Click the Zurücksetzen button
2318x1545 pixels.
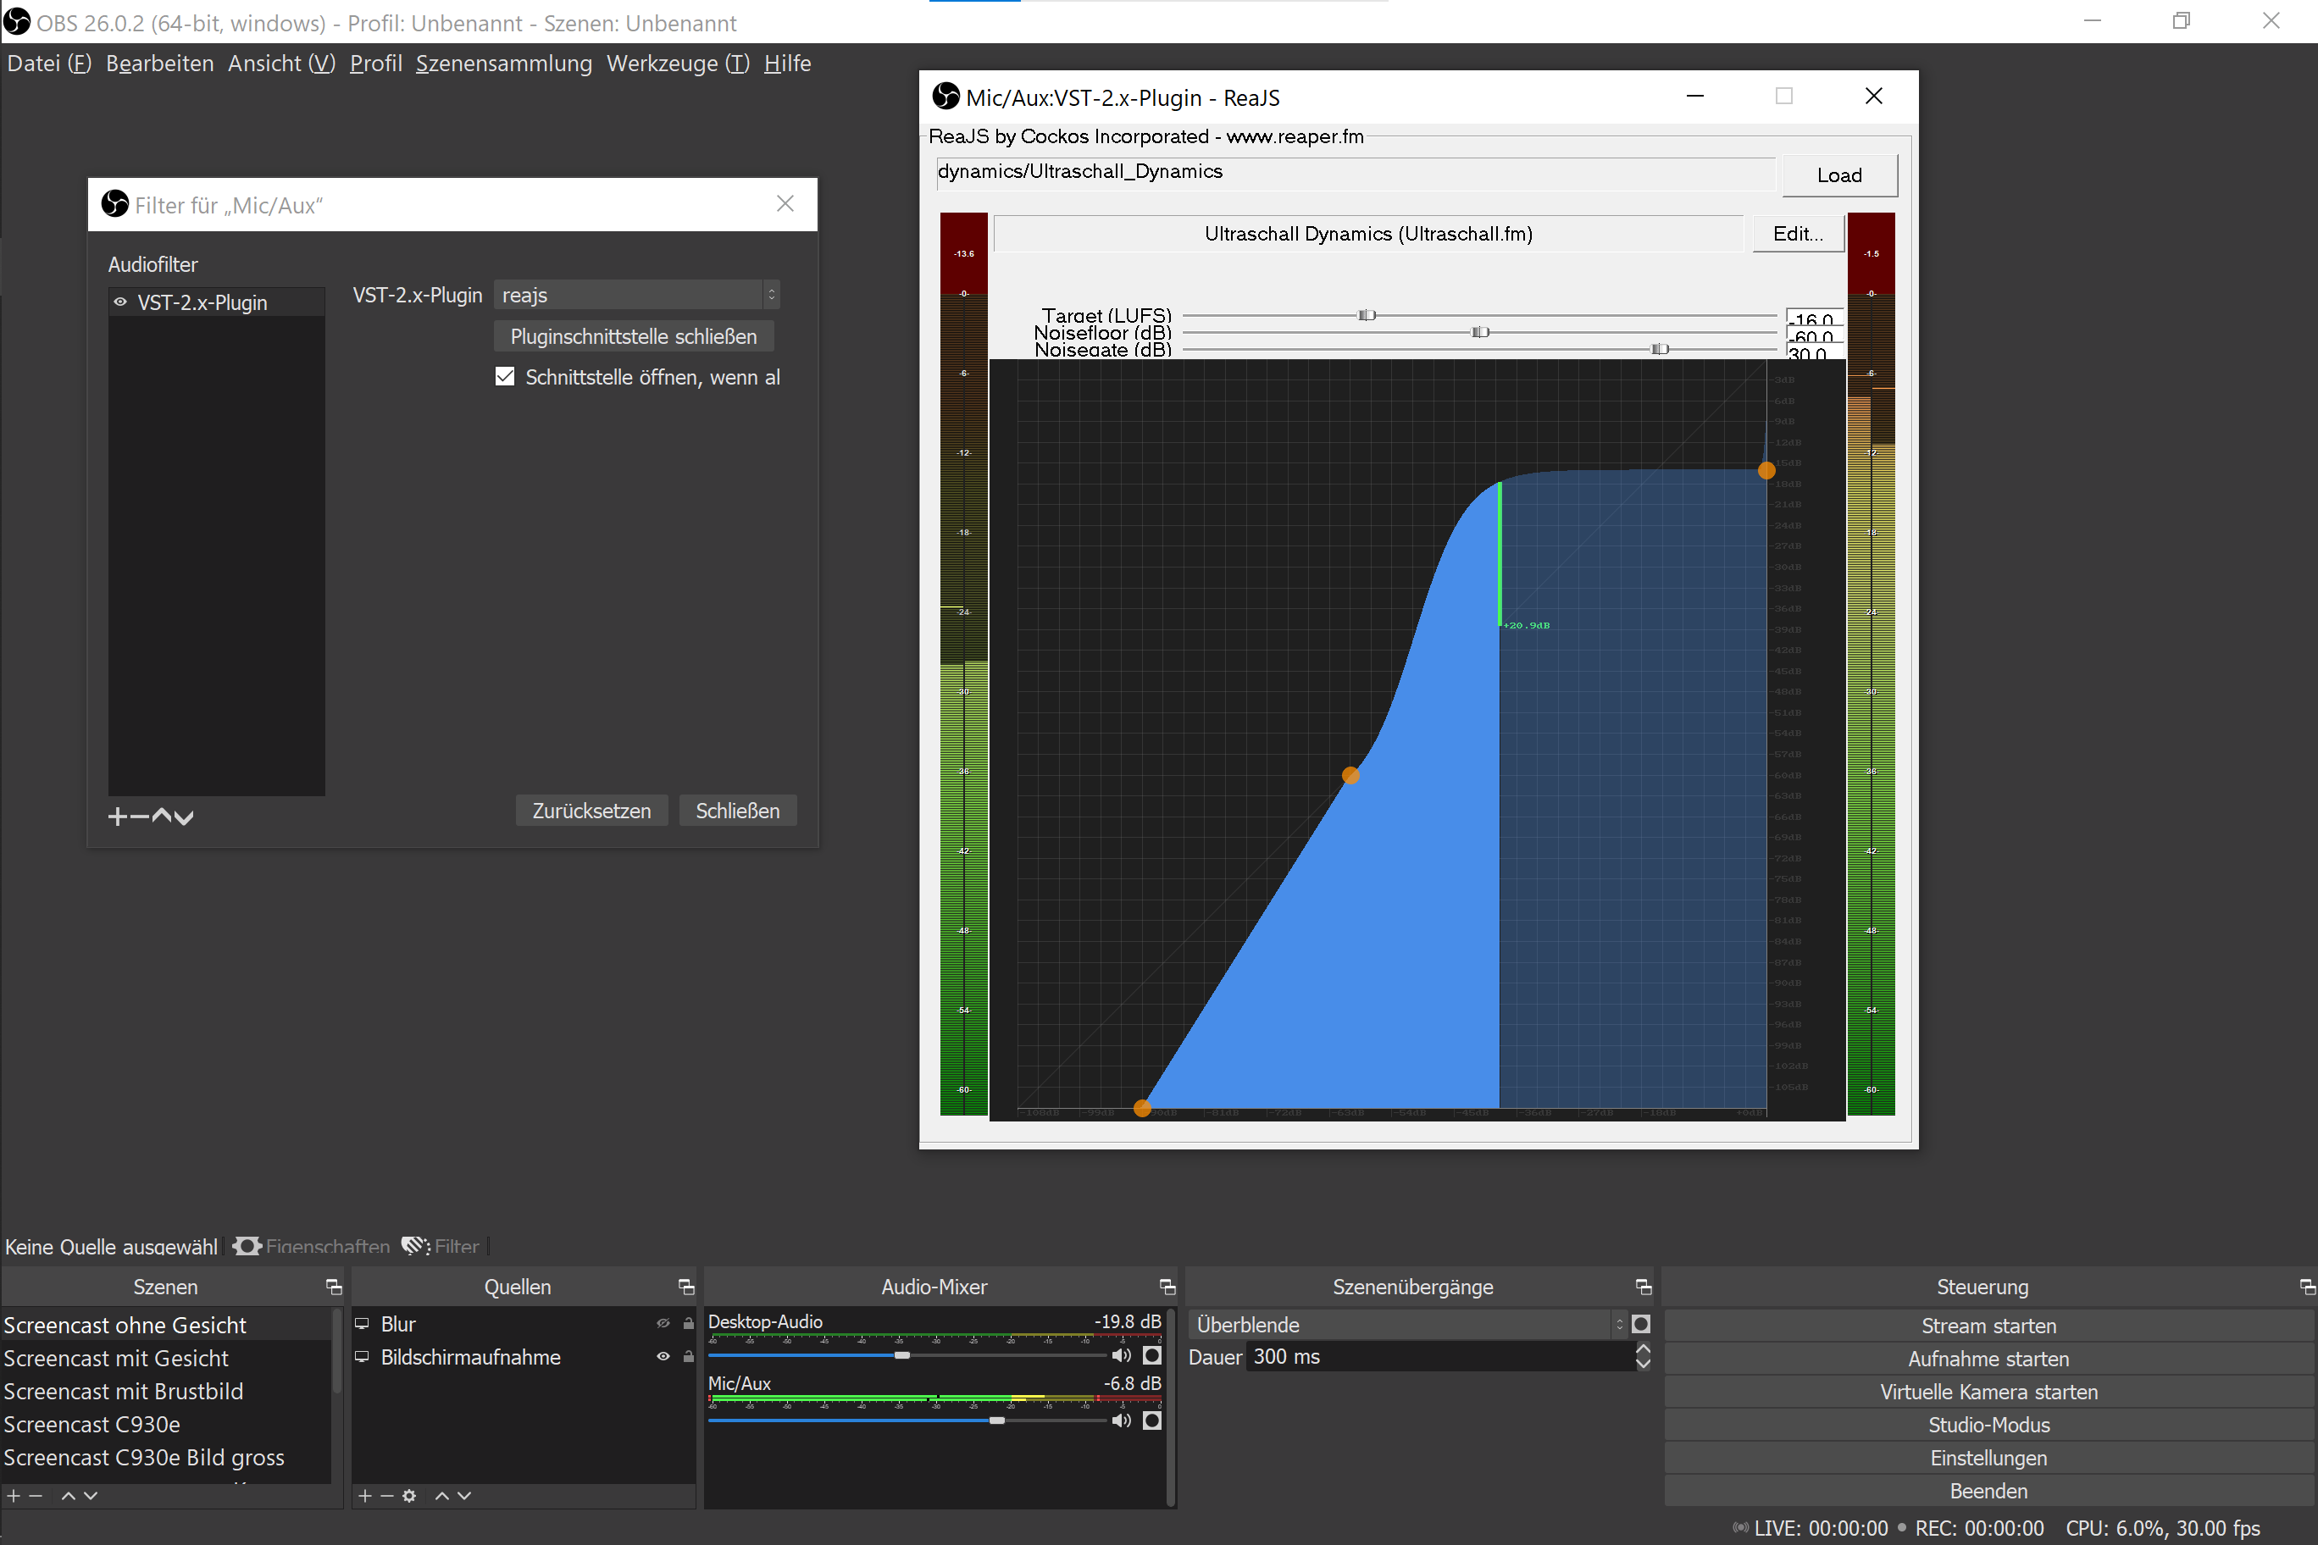[591, 810]
